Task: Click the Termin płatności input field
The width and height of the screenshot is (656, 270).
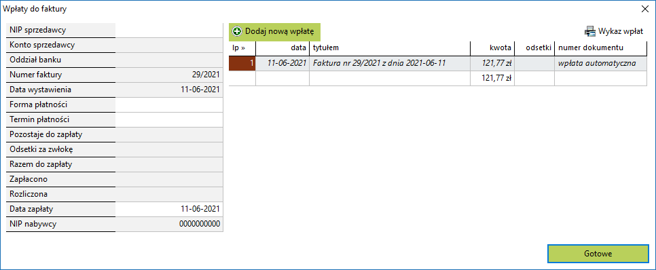Action: tap(169, 119)
